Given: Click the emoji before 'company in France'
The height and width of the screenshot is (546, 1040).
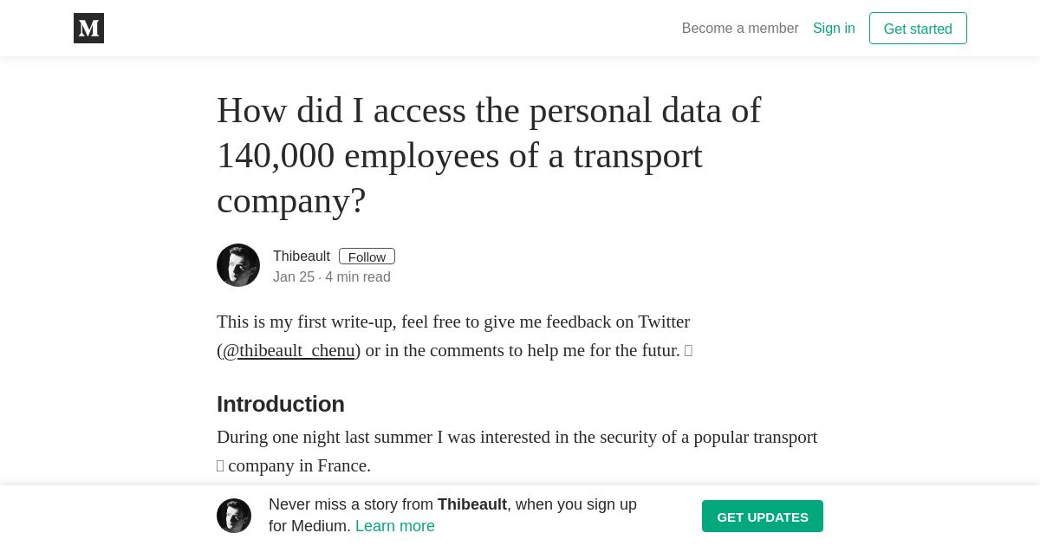Looking at the screenshot, I should click(220, 466).
